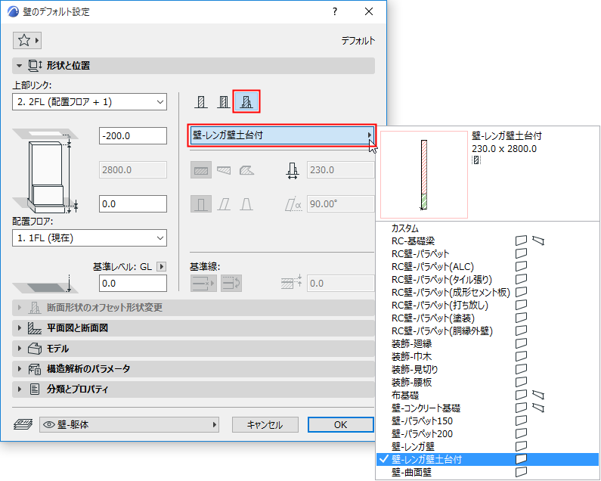Image resolution: width=601 pixels, height=481 pixels.
Task: Select 装飾-巾木 in the profile list
Action: (x=487, y=356)
